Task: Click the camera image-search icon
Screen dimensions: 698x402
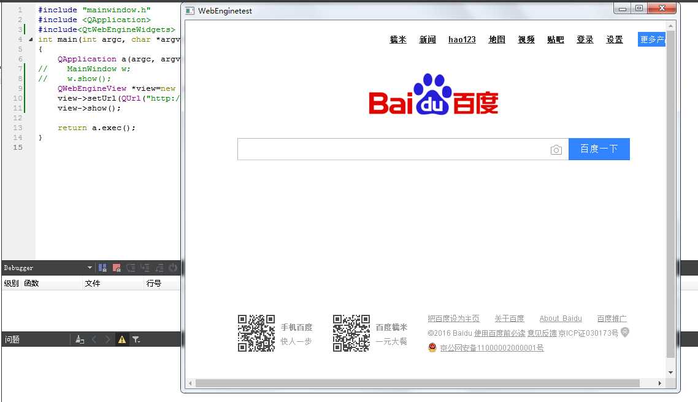Action: coord(556,150)
